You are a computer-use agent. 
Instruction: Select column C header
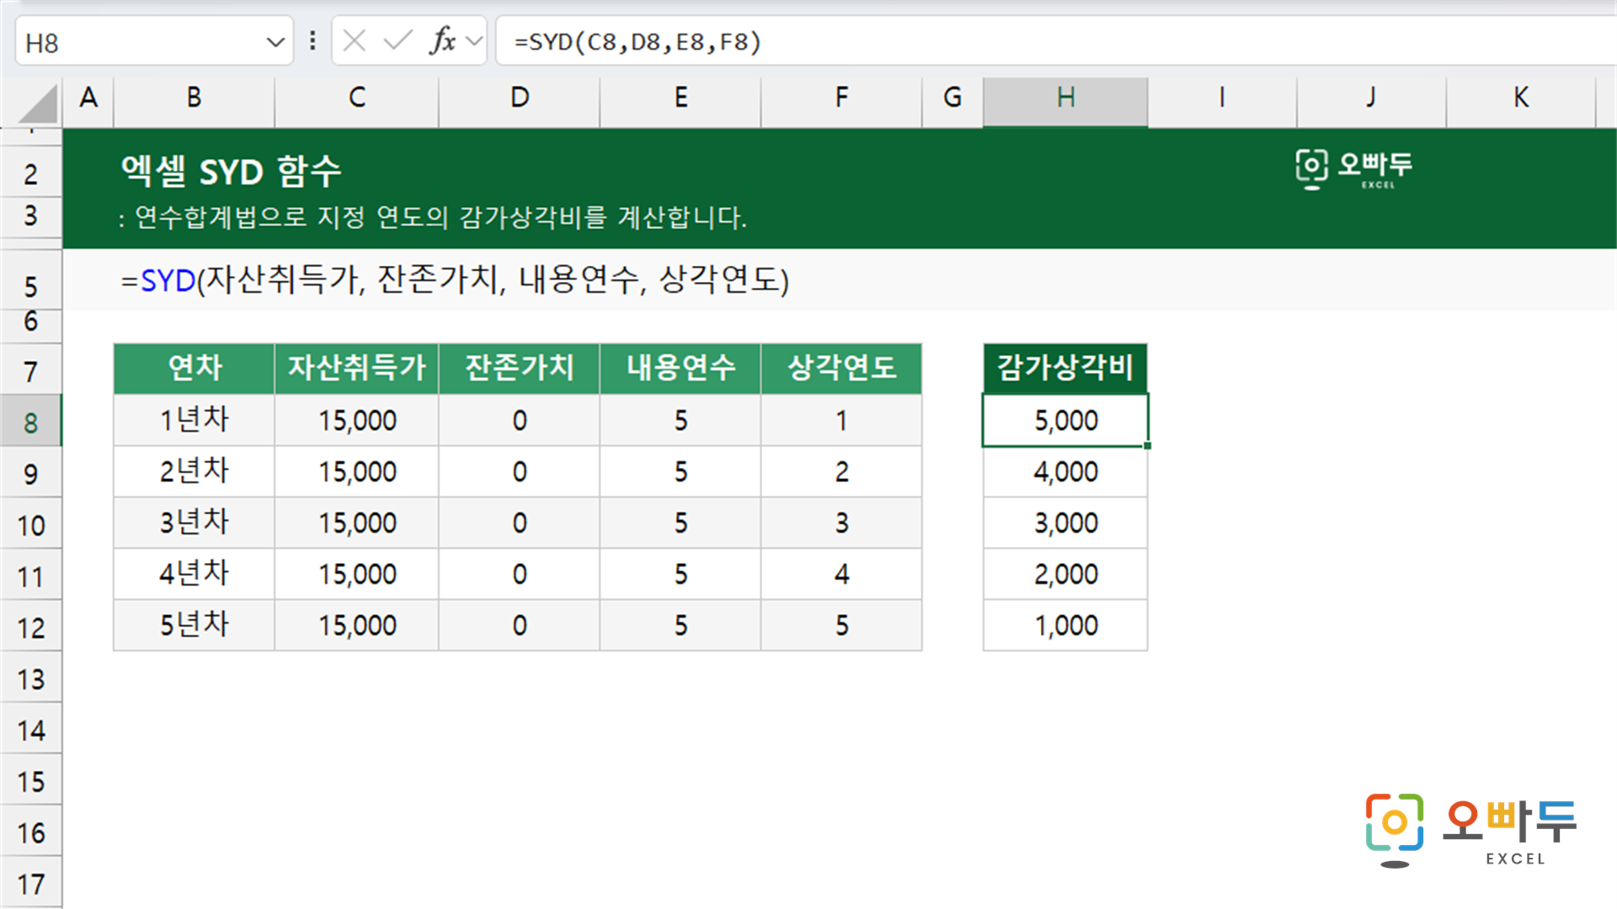[356, 98]
